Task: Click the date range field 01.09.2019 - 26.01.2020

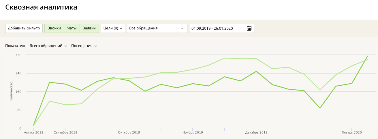Action: pyautogui.click(x=221, y=28)
